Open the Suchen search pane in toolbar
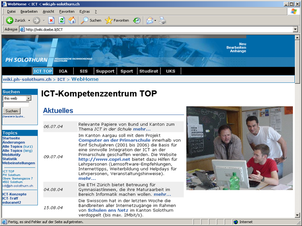Viewport: 302px width, 226px height. click(91, 20)
